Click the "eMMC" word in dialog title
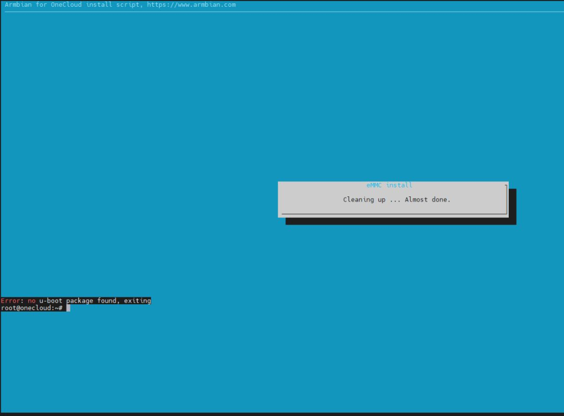564x416 pixels. coord(374,185)
